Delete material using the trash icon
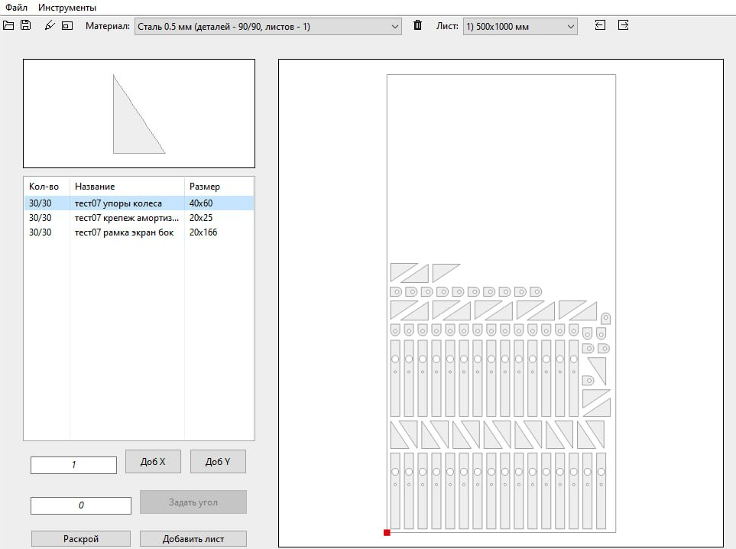This screenshot has width=736, height=549. click(x=417, y=26)
